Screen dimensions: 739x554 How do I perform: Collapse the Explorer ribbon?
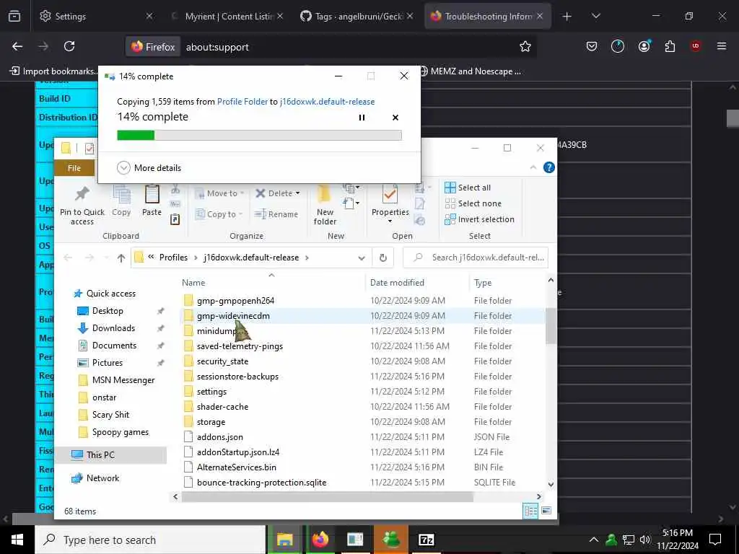pyautogui.click(x=533, y=167)
